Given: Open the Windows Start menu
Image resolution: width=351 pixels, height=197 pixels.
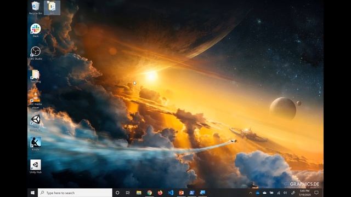Looking at the screenshot, I should 32,193.
